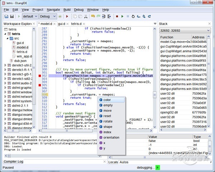Viewport: 215px width, 172px height.
Task: Toggle the breakpoint on line 302
Action: click(40, 76)
